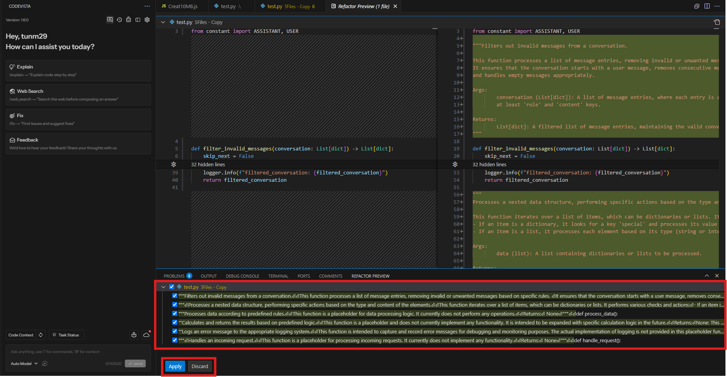This screenshot has width=727, height=377.
Task: Apply the refactoring changes
Action: click(175, 366)
